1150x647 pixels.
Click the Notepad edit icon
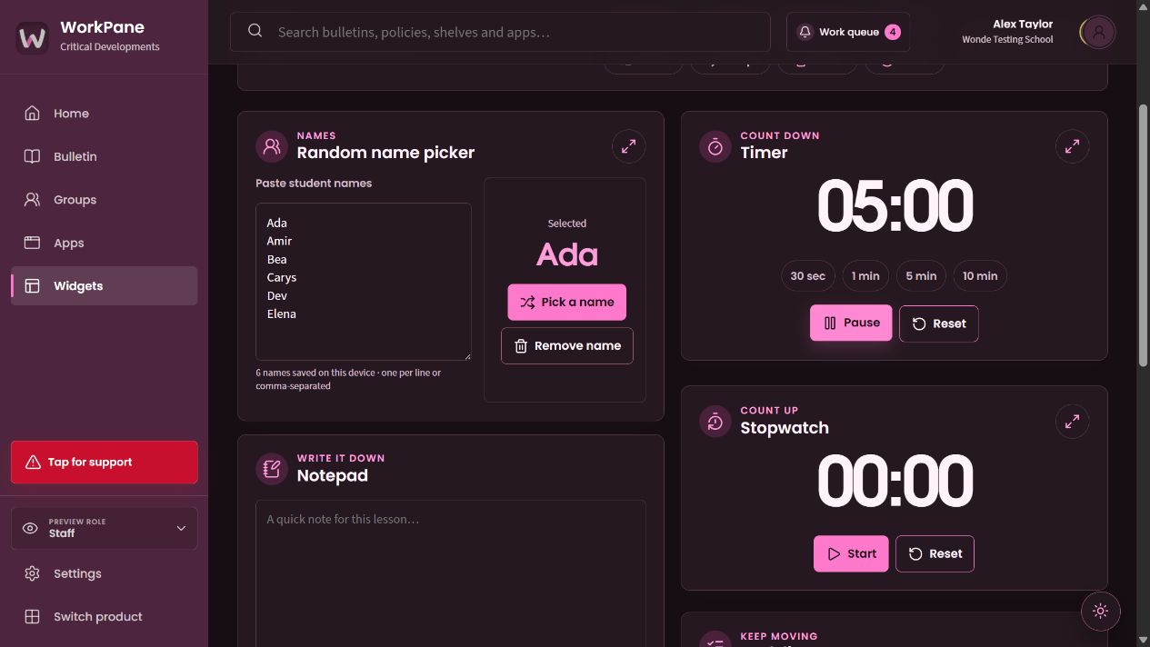pos(271,469)
